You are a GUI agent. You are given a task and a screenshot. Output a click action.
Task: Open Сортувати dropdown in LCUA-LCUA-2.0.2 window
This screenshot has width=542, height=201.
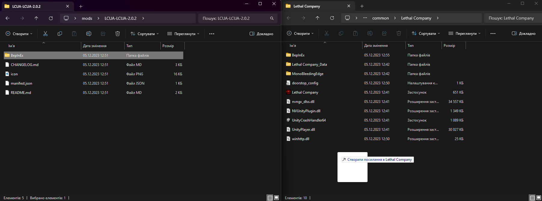coord(145,34)
